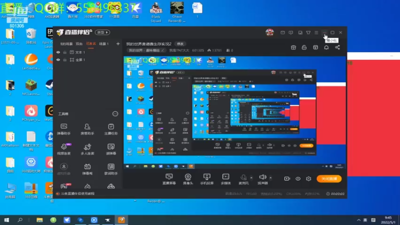Image resolution: width=400 pixels, height=225 pixels.
Task: Open toolbox more options ellipsis button
Action: click(115, 114)
